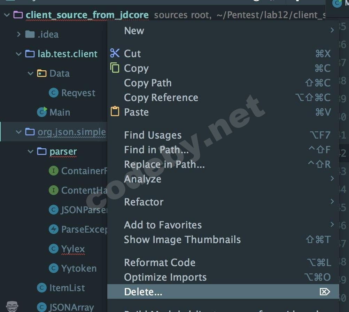Collapse the client_source_from_jdcore root node
Screen dimensions: 349x312
click(7, 15)
